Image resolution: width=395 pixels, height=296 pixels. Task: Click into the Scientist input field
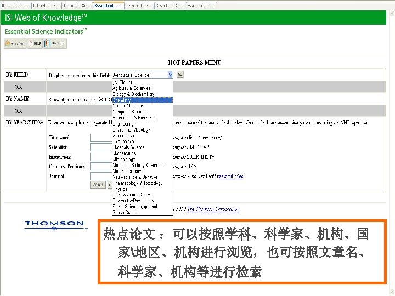[x=101, y=147]
